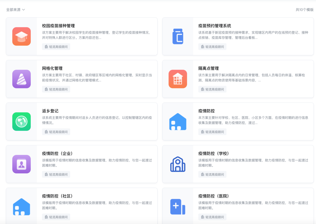Open the 网格化管理 template card
316x224 pixels.
(82, 79)
